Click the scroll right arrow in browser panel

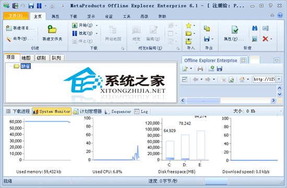(273, 100)
